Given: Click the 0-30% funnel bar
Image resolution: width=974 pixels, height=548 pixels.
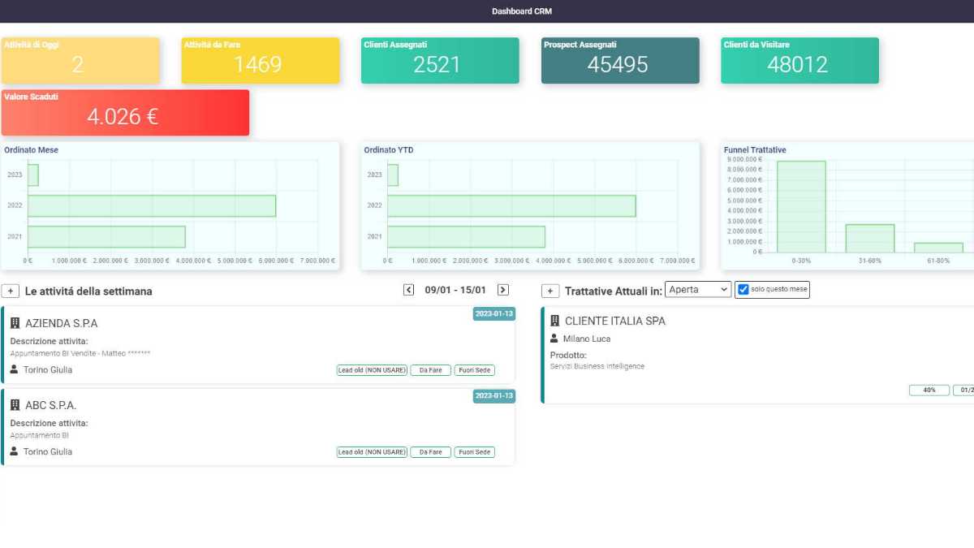Looking at the screenshot, I should click(801, 206).
